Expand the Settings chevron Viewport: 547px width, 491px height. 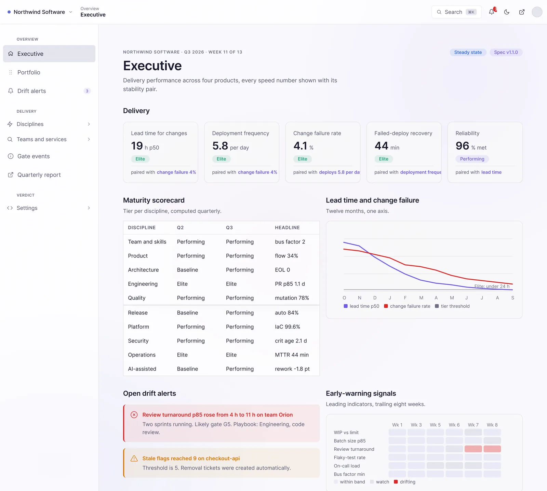tap(89, 208)
